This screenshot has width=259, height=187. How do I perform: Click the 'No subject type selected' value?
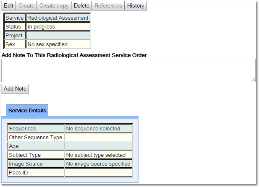98,155
